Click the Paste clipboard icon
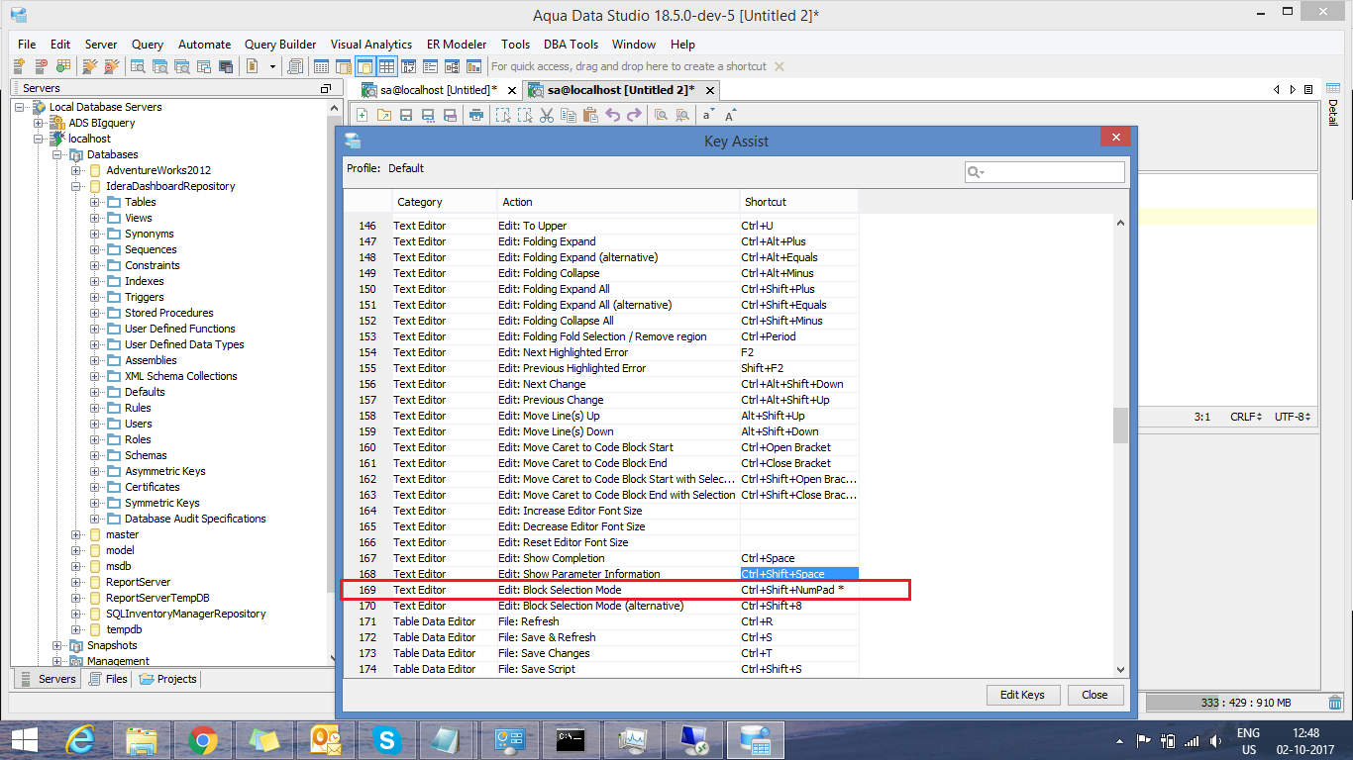The width and height of the screenshot is (1353, 760). click(590, 115)
